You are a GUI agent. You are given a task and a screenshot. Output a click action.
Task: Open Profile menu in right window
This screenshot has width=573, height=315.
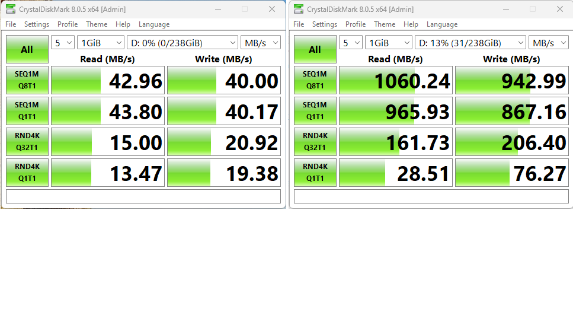click(356, 24)
